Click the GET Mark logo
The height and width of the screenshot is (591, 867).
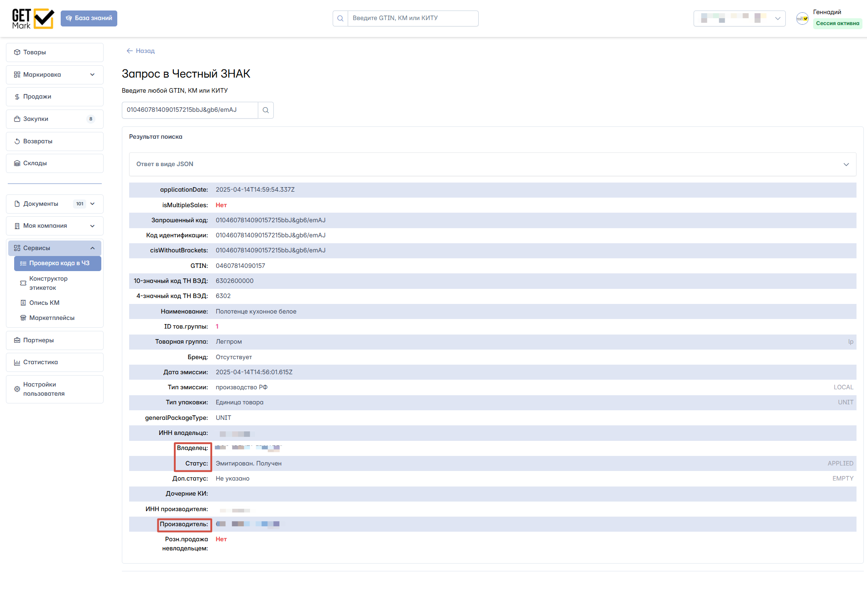(x=33, y=19)
